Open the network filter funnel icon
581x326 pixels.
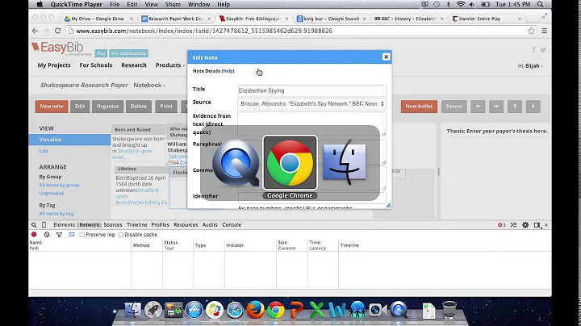coord(59,235)
